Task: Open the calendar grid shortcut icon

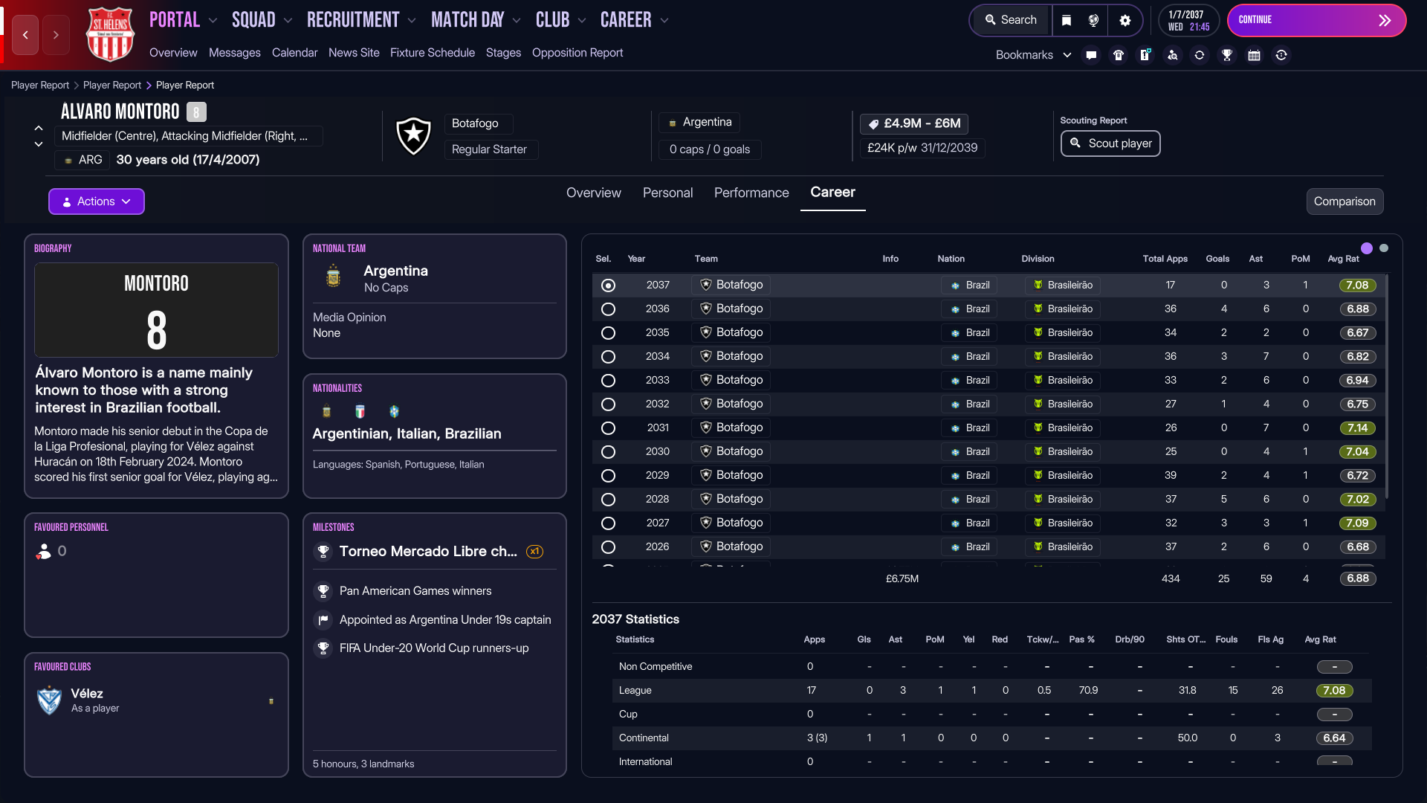Action: click(1254, 55)
